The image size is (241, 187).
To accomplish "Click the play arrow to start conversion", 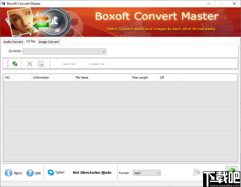I will click(197, 172).
